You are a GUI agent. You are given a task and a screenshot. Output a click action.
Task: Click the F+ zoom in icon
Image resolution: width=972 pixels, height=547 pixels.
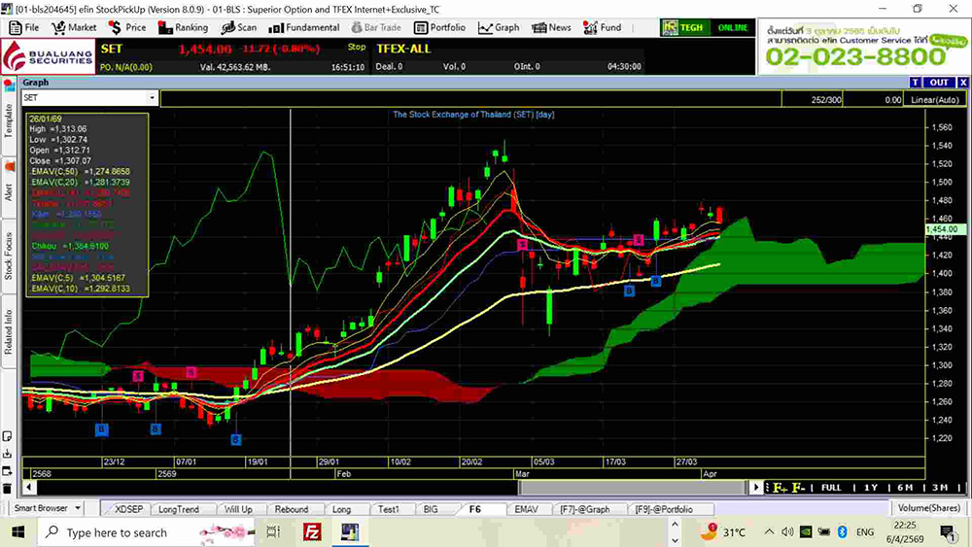point(780,487)
